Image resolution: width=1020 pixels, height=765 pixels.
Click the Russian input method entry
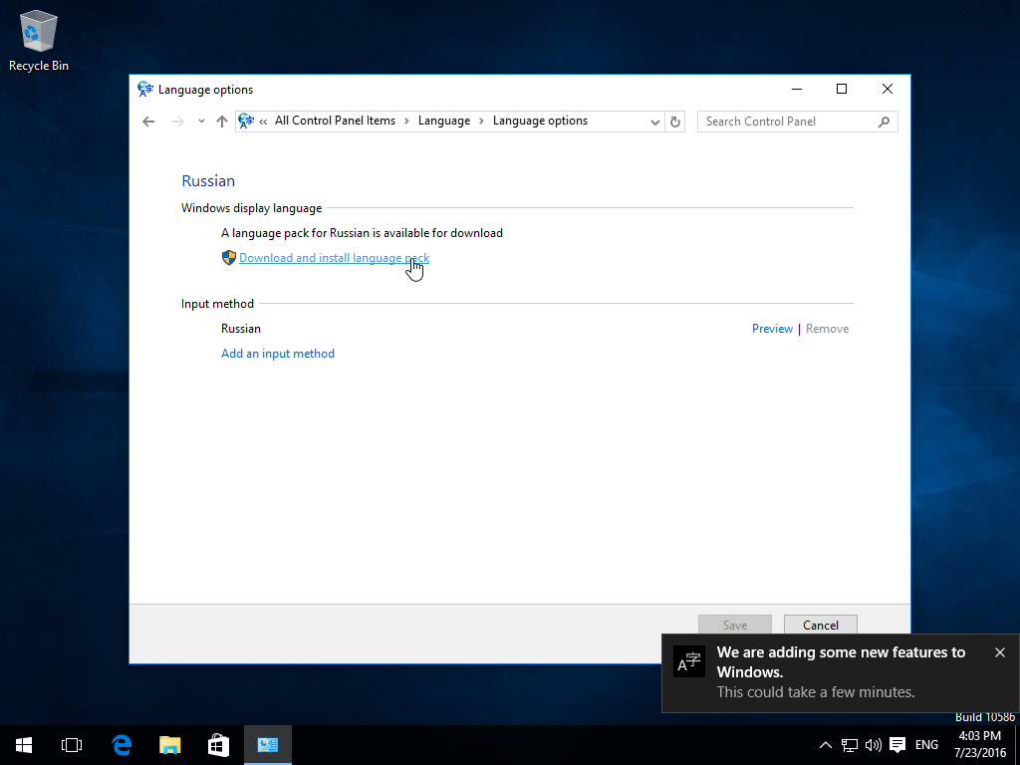241,329
